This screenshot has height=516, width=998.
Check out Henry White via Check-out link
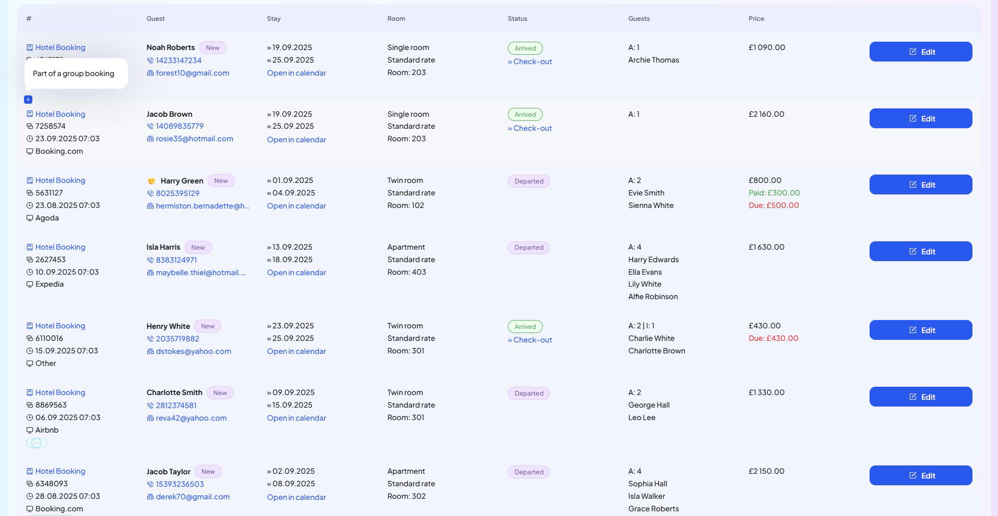(530, 340)
